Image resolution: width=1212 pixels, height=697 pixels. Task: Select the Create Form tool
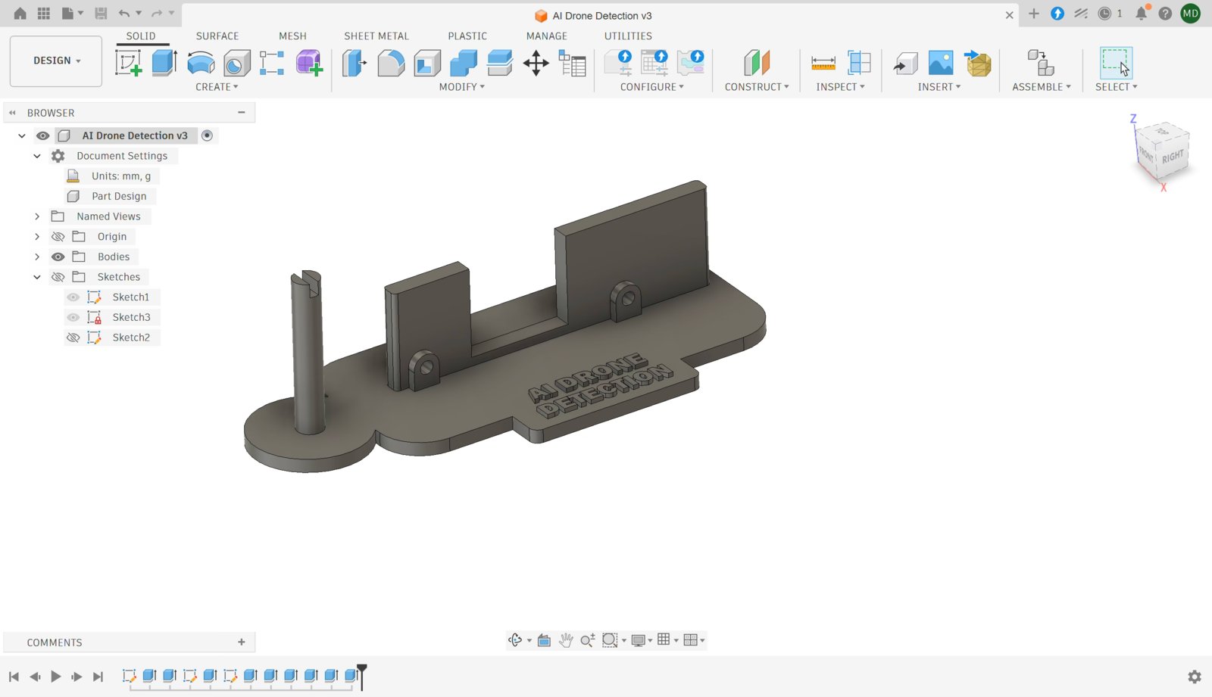pyautogui.click(x=309, y=63)
